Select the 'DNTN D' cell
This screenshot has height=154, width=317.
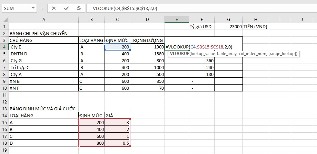pyautogui.click(x=44, y=54)
